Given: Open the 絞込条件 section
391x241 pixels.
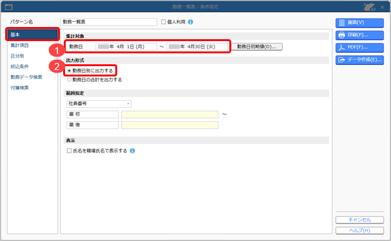Looking at the screenshot, I should 20,67.
